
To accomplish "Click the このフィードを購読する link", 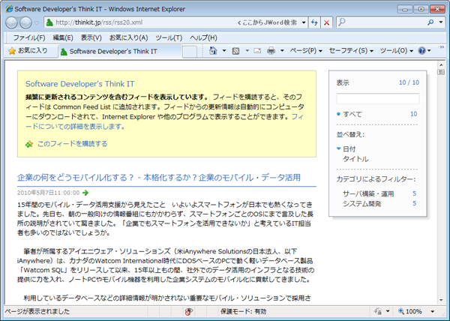I will (x=72, y=144).
